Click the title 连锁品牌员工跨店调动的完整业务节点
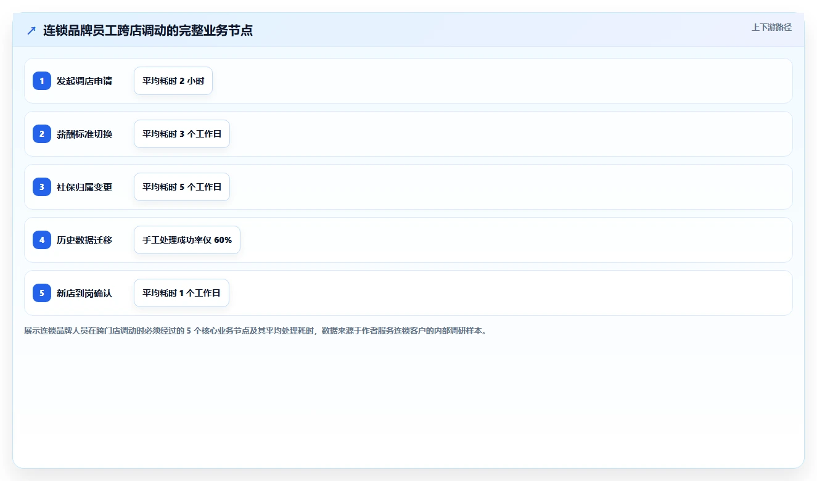The height and width of the screenshot is (481, 817). [148, 30]
